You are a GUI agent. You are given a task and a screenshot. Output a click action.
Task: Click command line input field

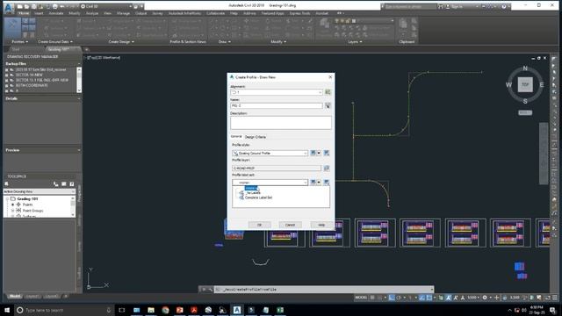(324, 289)
